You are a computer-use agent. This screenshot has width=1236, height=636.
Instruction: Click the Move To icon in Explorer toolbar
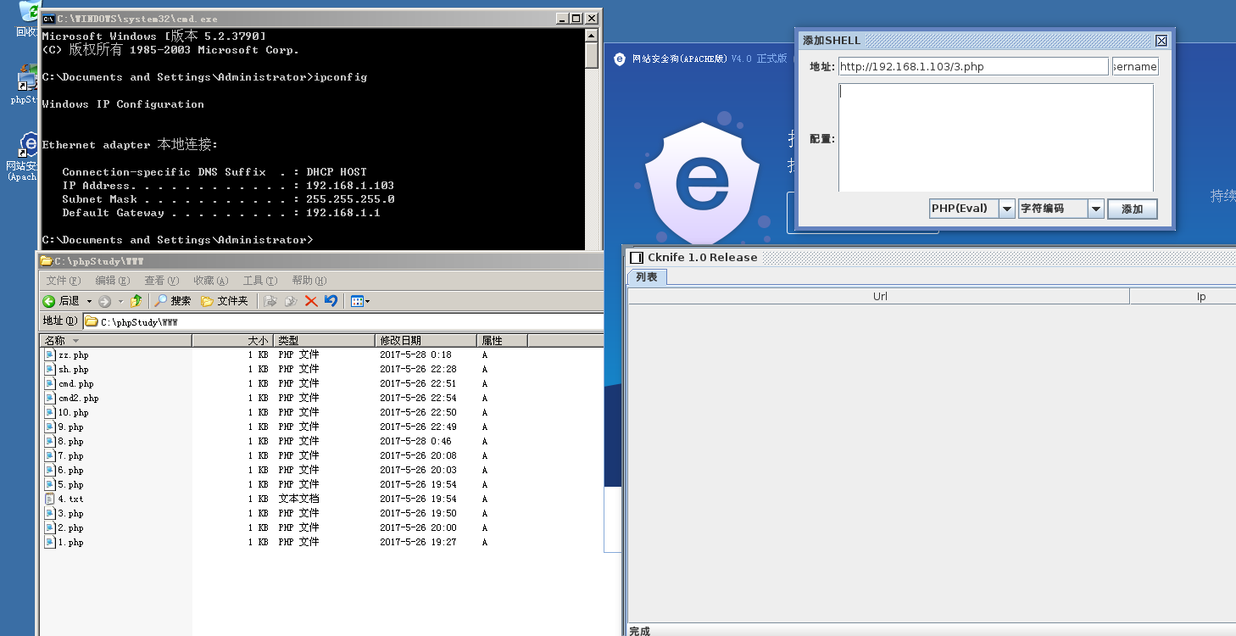[271, 301]
